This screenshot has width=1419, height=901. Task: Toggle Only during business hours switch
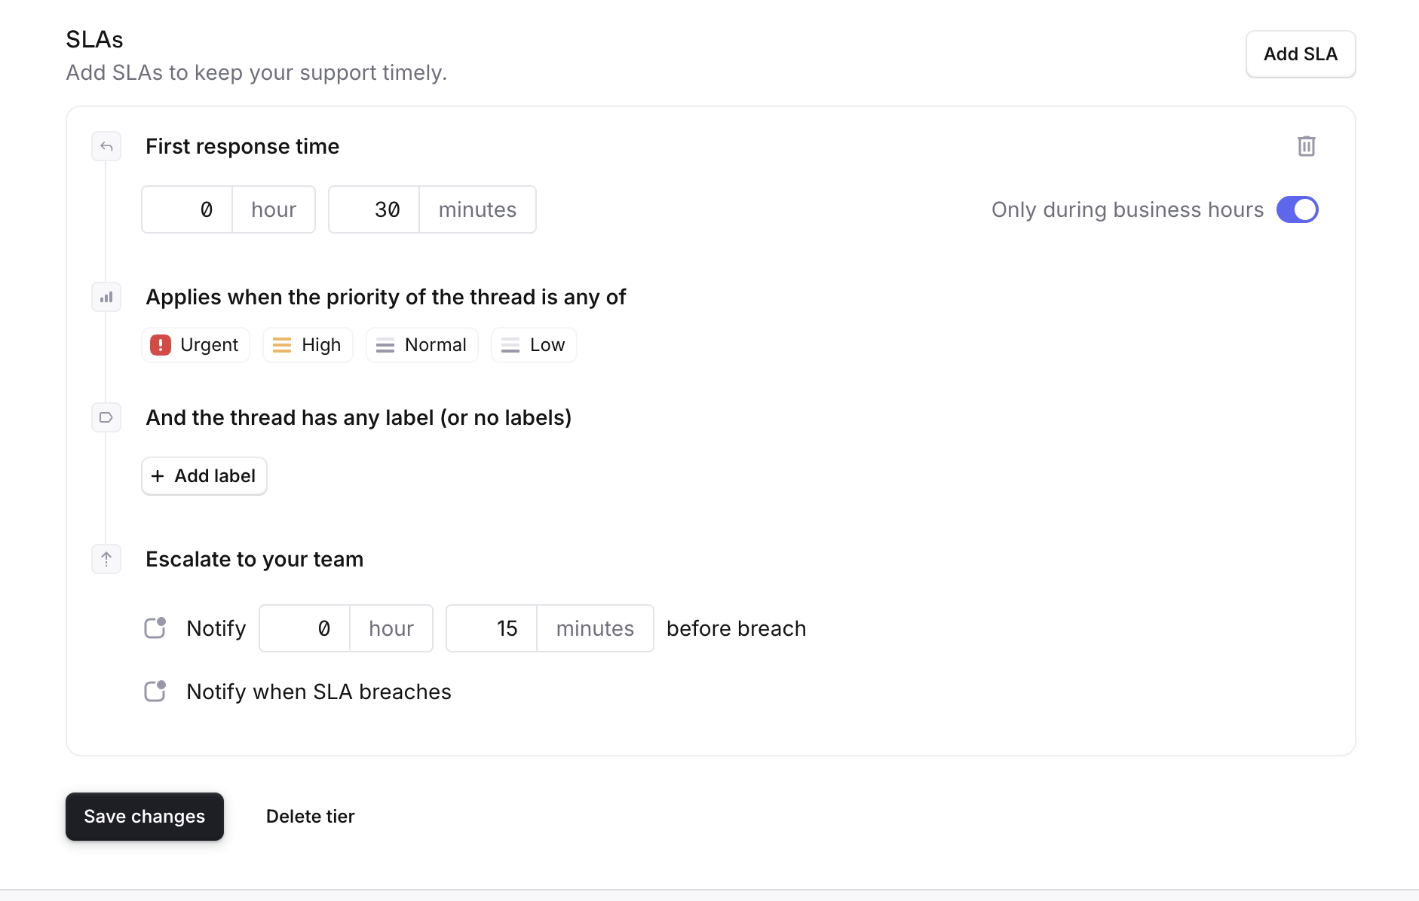pyautogui.click(x=1297, y=209)
